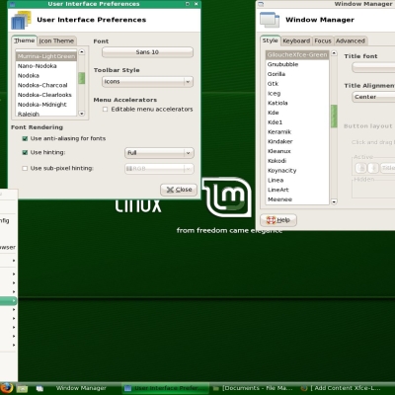Select Koynacity window style

pos(297,171)
